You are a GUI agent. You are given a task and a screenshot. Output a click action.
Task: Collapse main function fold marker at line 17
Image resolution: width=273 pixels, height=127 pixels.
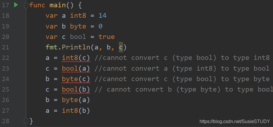pyautogui.click(x=26, y=6)
